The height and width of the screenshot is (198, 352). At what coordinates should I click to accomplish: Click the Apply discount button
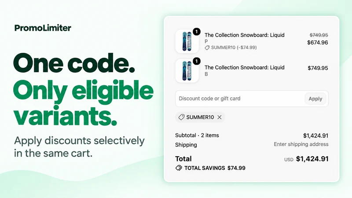315,99
